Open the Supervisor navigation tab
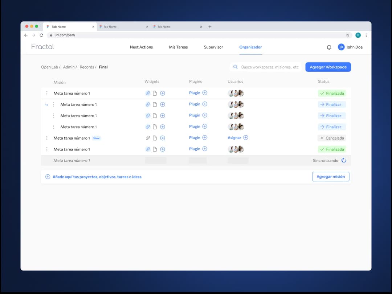This screenshot has height=294, width=392. [213, 47]
